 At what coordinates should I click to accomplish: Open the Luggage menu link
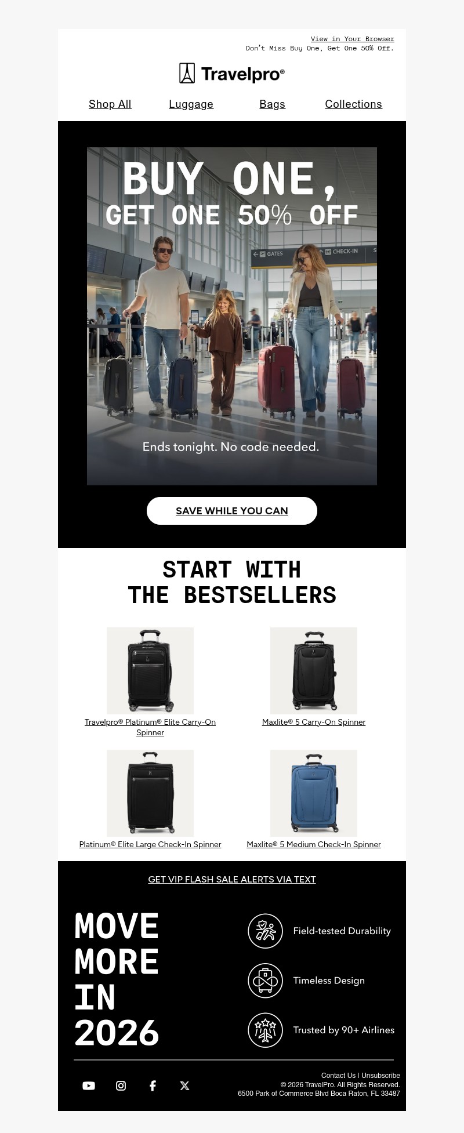[191, 104]
